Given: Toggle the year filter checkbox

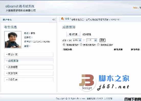Looking at the screenshot, I should [x=70, y=40].
